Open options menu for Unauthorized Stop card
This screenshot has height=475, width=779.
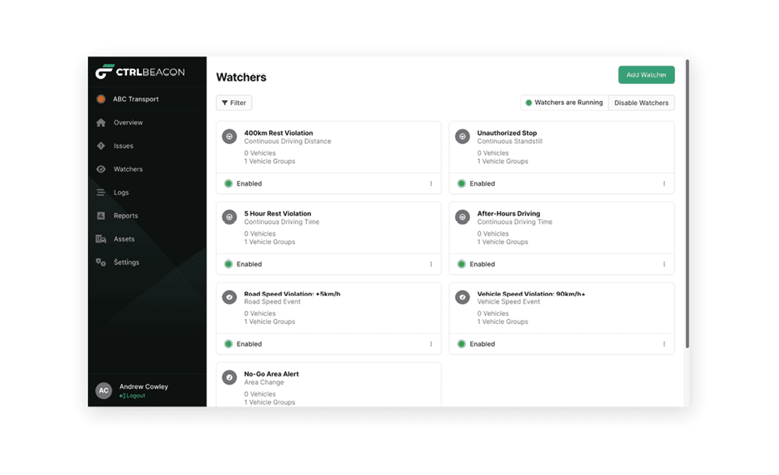[x=664, y=183]
